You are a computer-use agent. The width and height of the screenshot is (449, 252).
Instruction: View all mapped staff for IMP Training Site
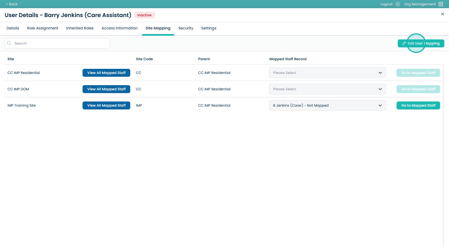click(x=106, y=106)
